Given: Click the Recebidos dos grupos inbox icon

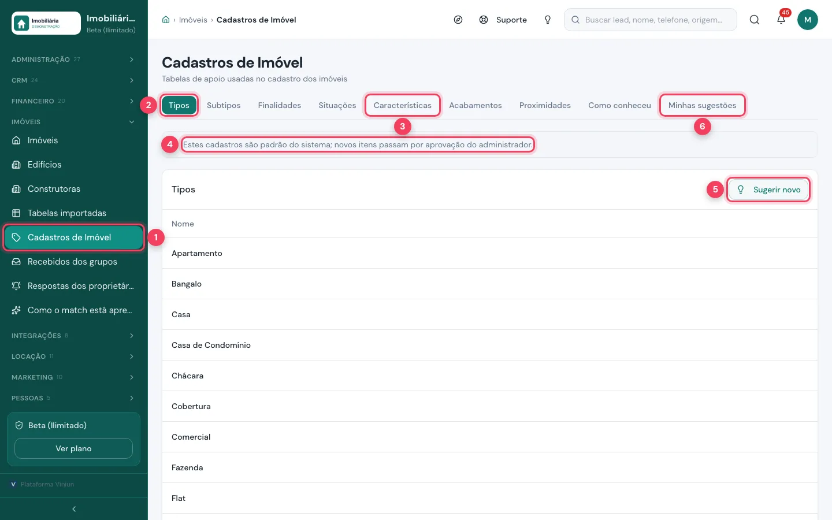Looking at the screenshot, I should 16,262.
